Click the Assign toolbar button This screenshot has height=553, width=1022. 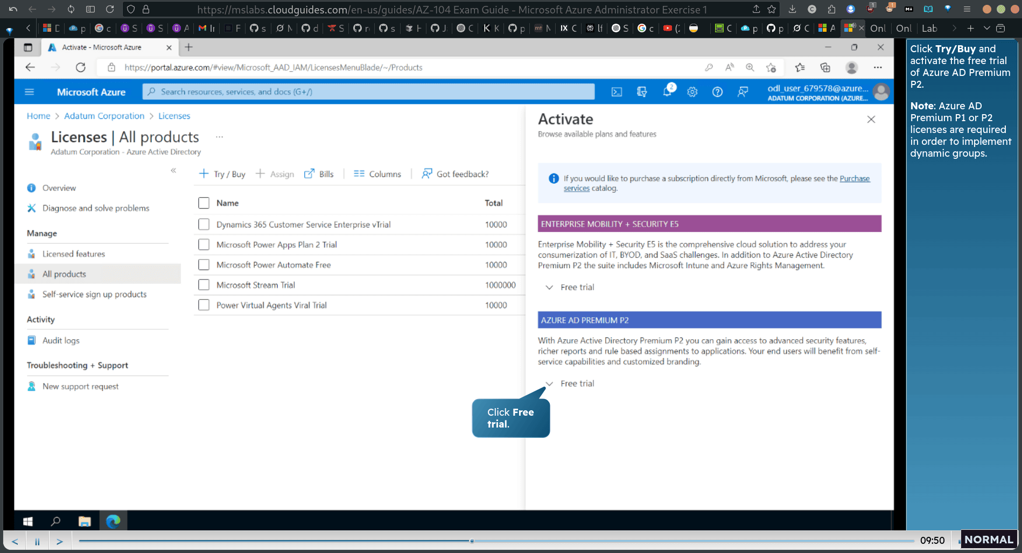click(x=275, y=174)
